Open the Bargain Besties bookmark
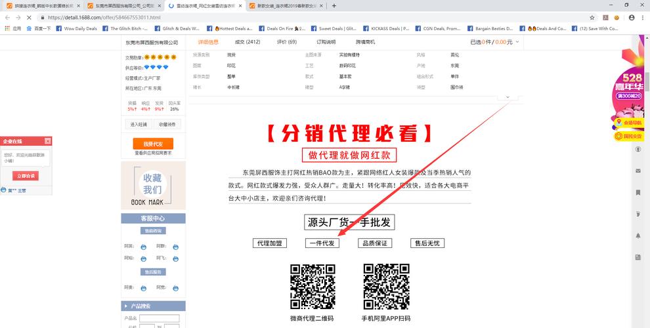650x328 pixels. click(490, 29)
